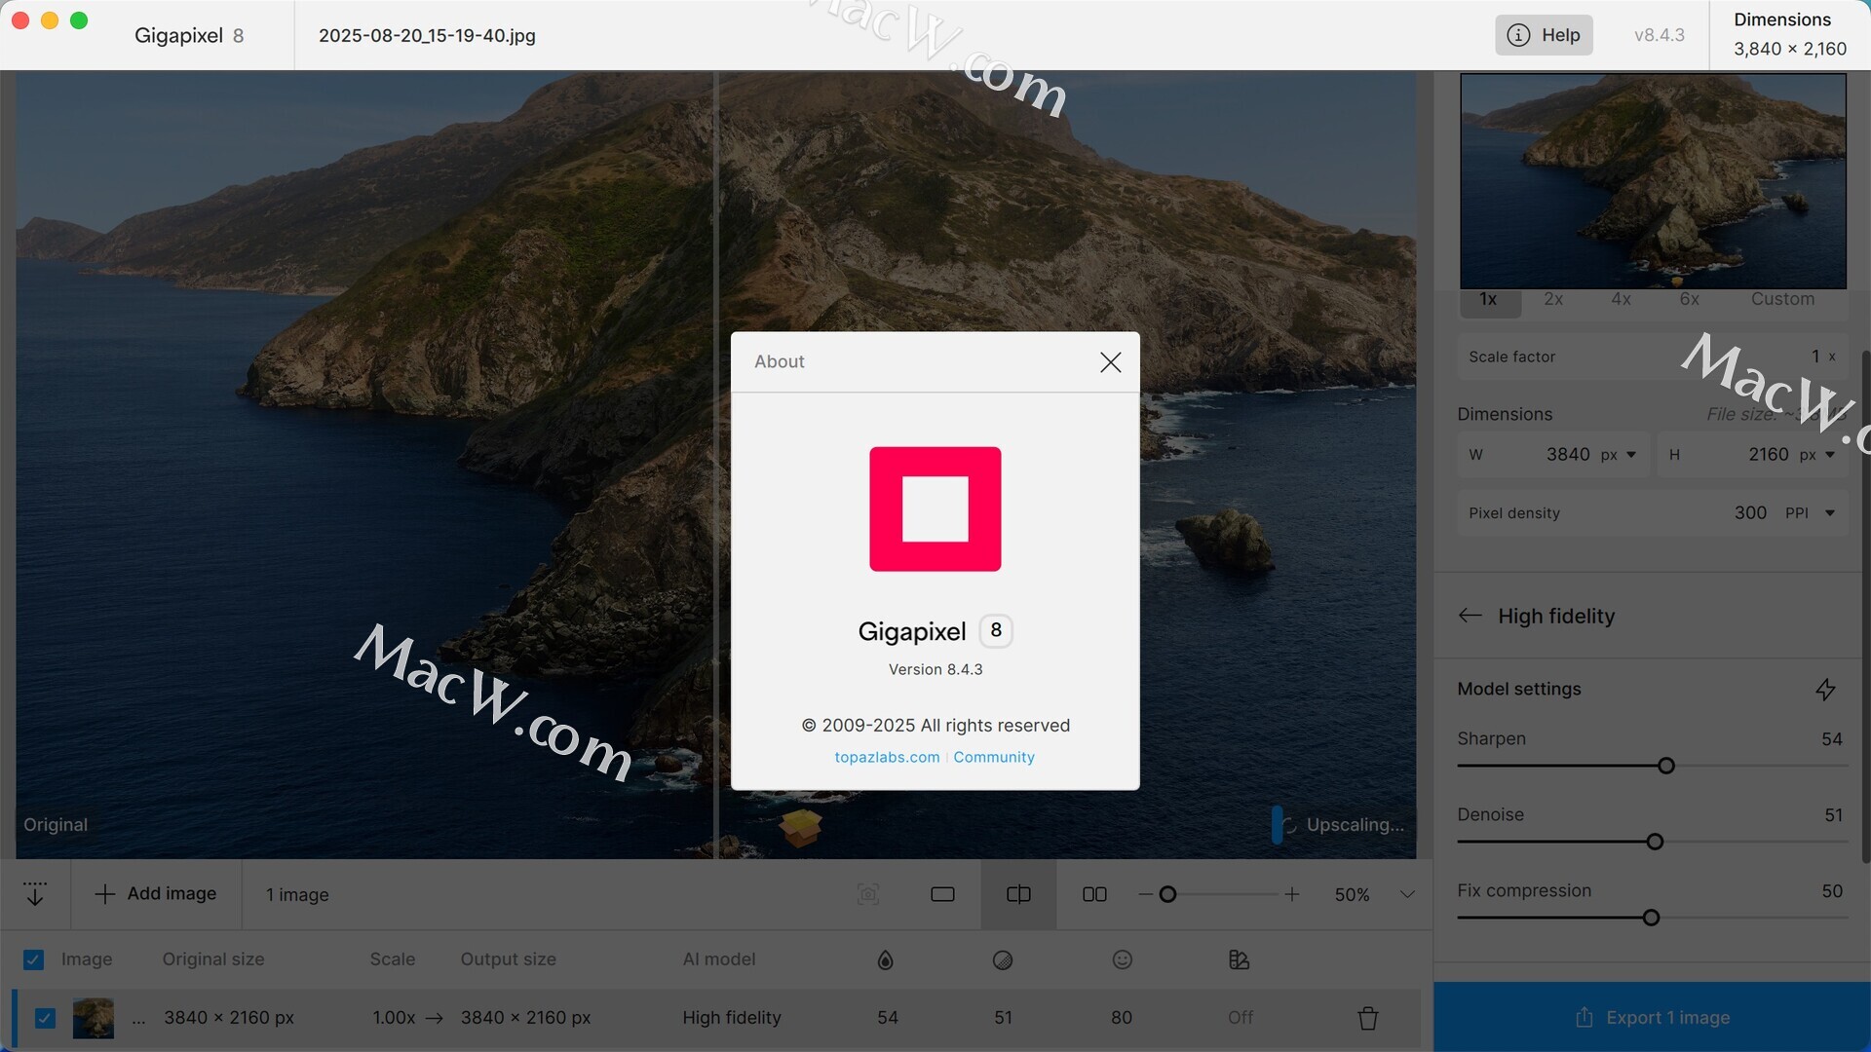Toggle the header Image select-all checkbox
Screen dimensions: 1871x1052
click(x=33, y=959)
